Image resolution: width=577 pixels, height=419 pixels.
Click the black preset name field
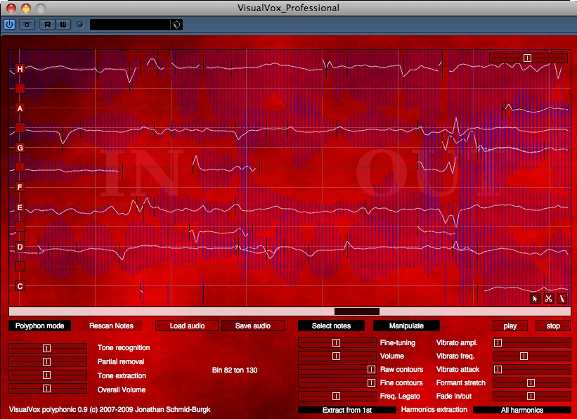tap(130, 25)
